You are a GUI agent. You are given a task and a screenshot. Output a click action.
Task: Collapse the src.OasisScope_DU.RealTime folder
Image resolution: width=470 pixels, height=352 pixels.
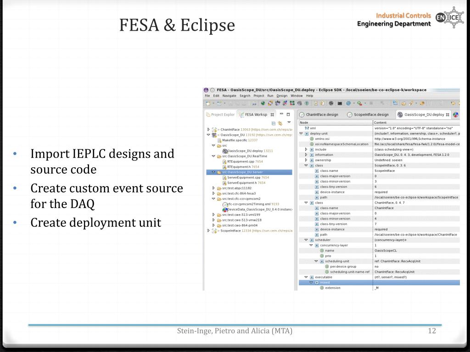213,156
